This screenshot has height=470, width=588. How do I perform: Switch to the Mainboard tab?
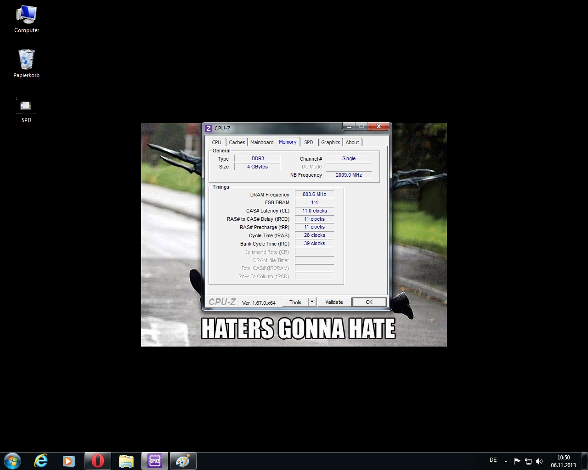click(262, 142)
